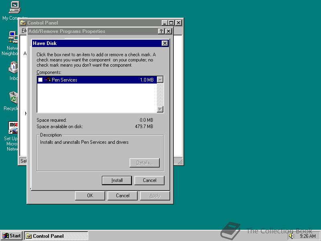The height and width of the screenshot is (241, 321).
Task: Select the Inbox desktop icon
Action: point(13,67)
